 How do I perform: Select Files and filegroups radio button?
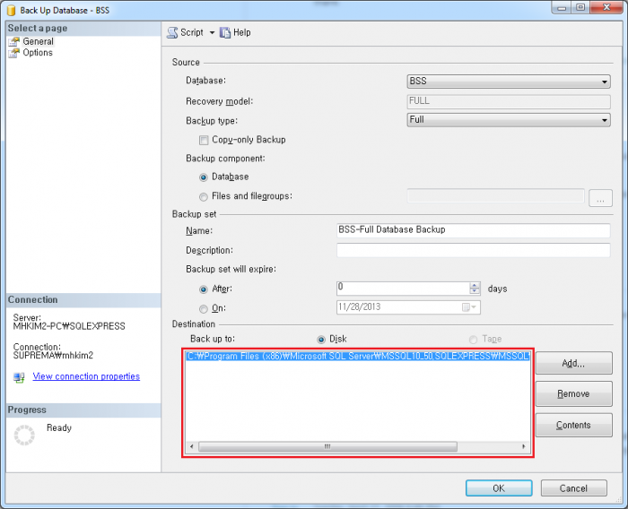point(204,196)
